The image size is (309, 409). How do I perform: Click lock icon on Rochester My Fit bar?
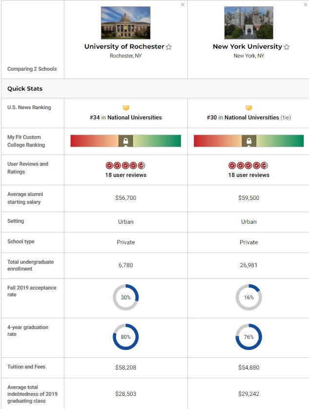pyautogui.click(x=126, y=141)
